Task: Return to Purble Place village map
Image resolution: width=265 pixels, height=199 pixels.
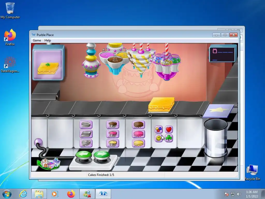Action: tap(49, 164)
